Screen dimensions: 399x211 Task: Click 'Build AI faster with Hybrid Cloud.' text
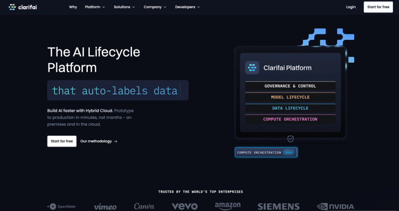(80, 110)
